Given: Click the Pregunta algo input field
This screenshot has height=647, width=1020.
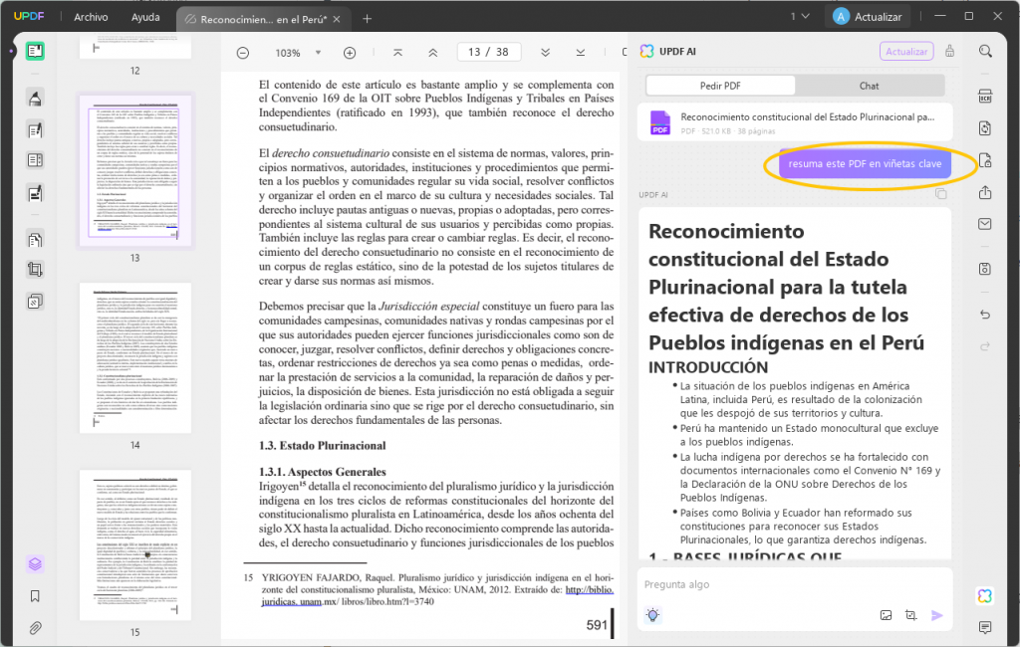Looking at the screenshot, I should [794, 584].
